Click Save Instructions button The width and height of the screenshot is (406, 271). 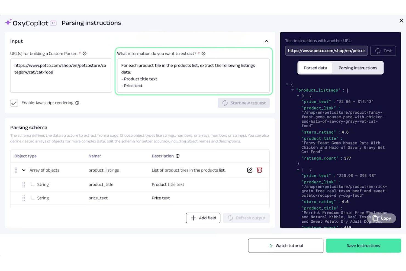[x=363, y=246]
